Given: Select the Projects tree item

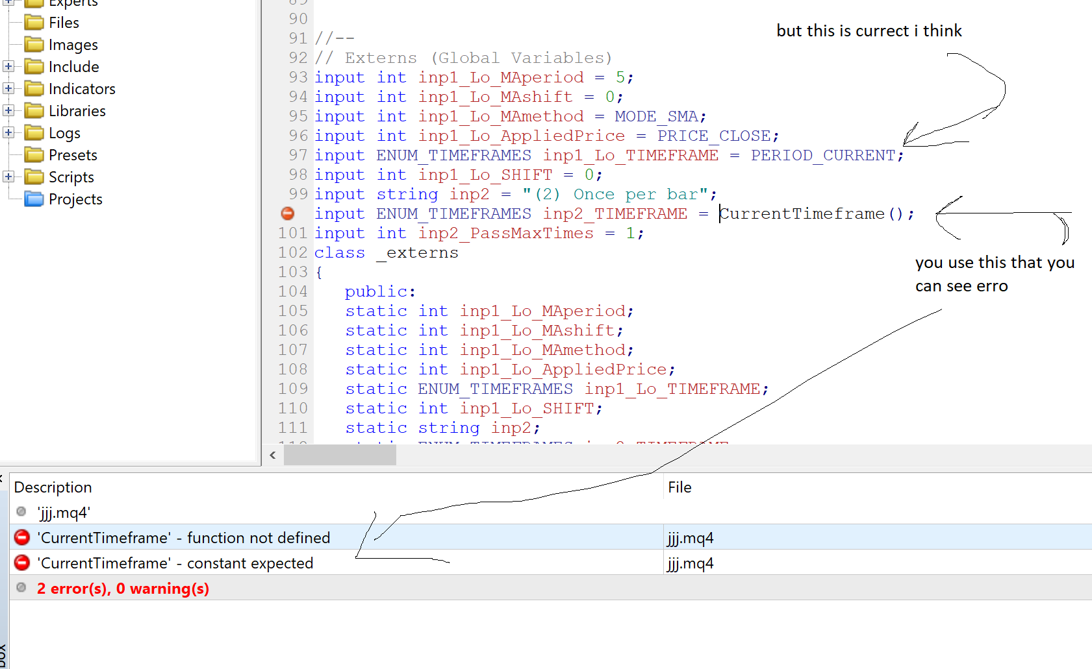Looking at the screenshot, I should coord(75,199).
